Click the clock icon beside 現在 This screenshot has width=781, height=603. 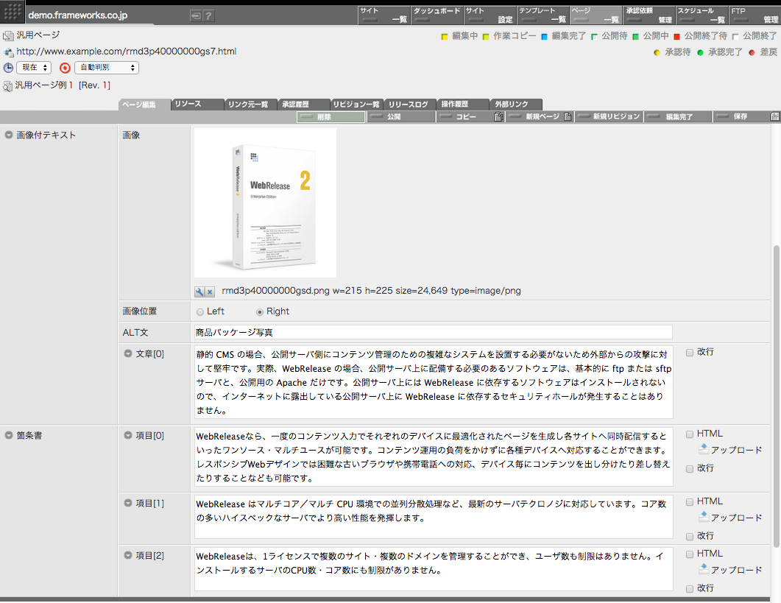click(8, 68)
